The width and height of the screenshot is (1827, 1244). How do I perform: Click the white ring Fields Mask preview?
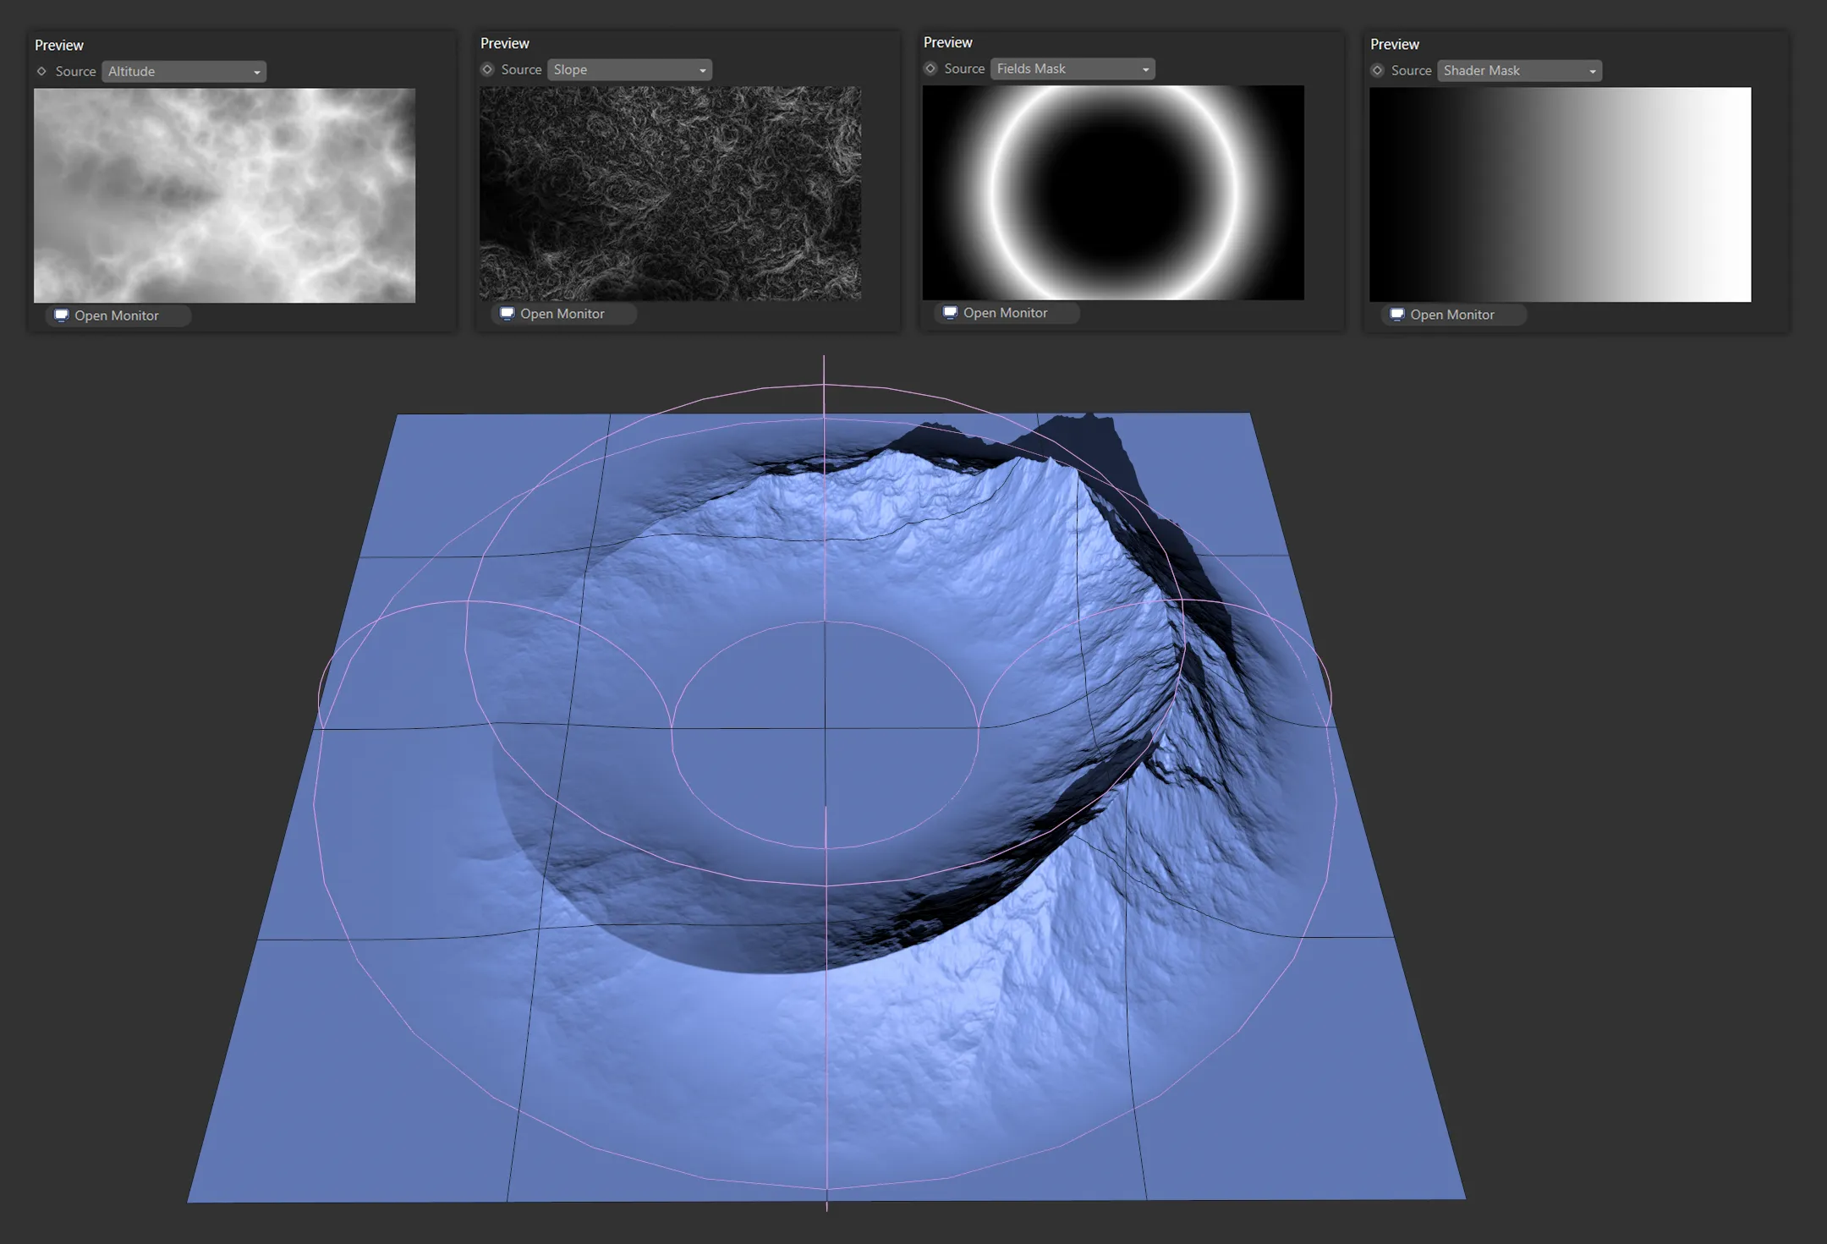[1113, 193]
